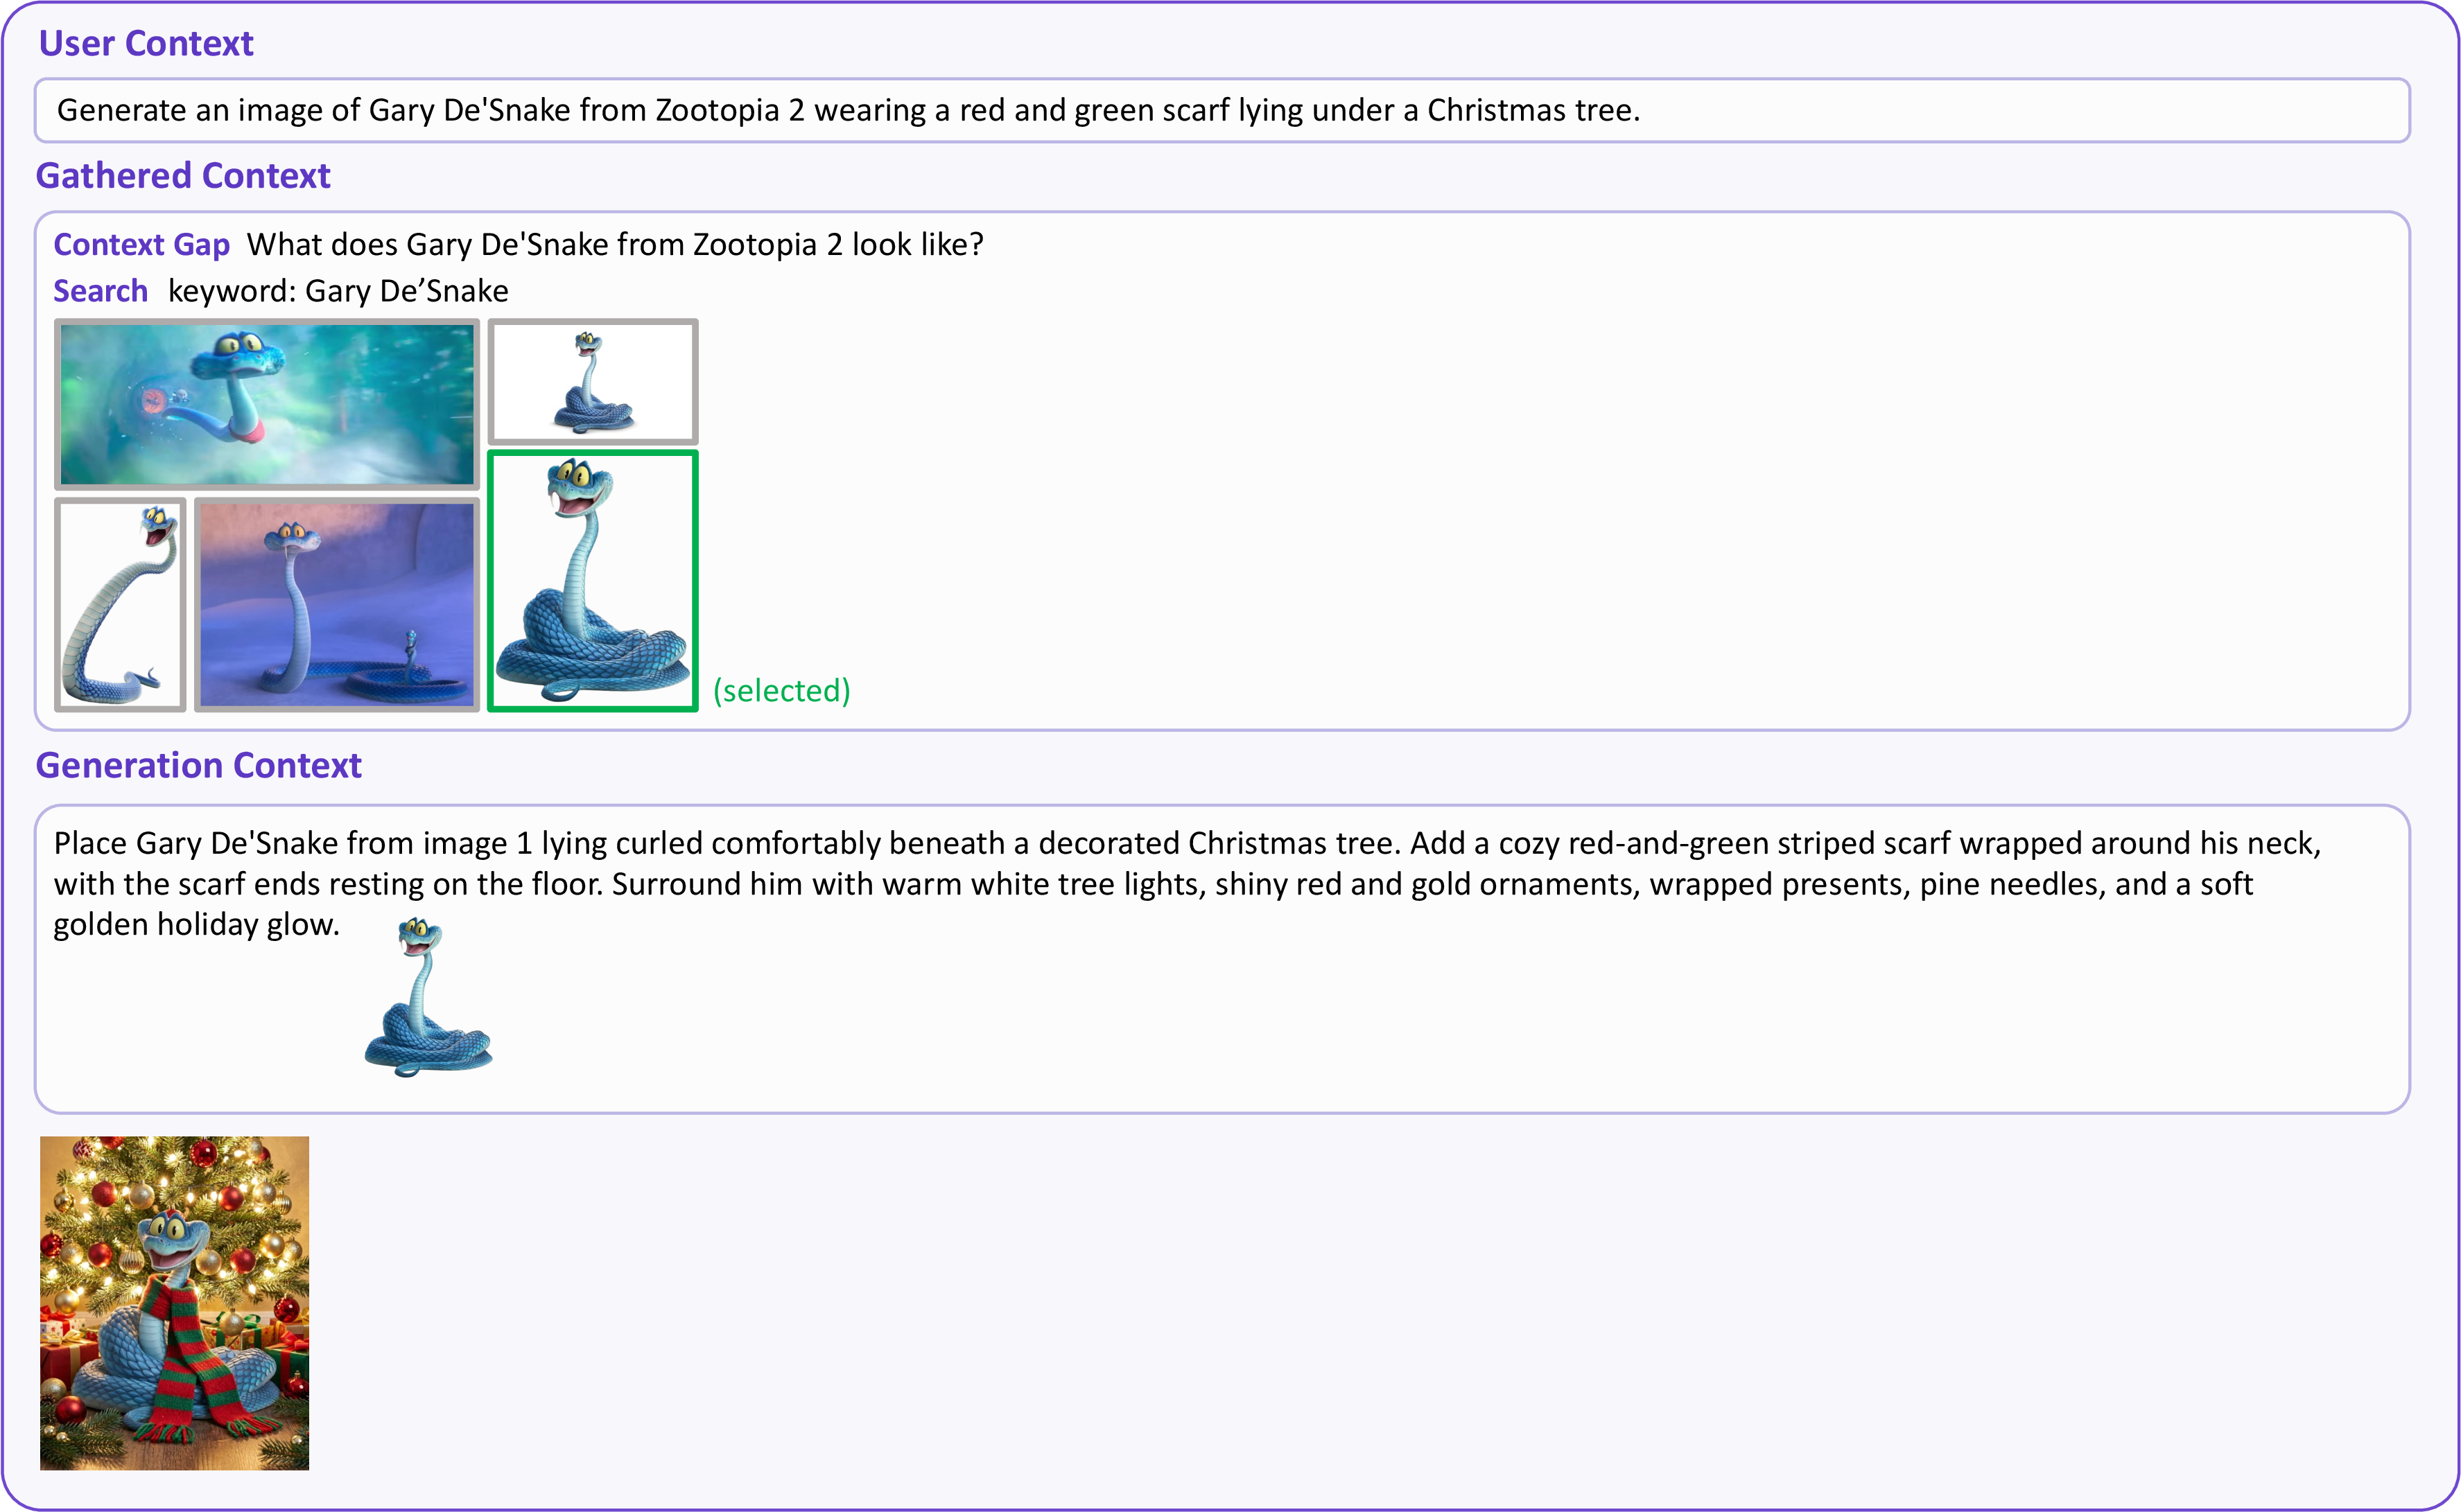Open the underwater Gary De'Snake search image
Screen dimensions: 2461x1512
pos(267,405)
